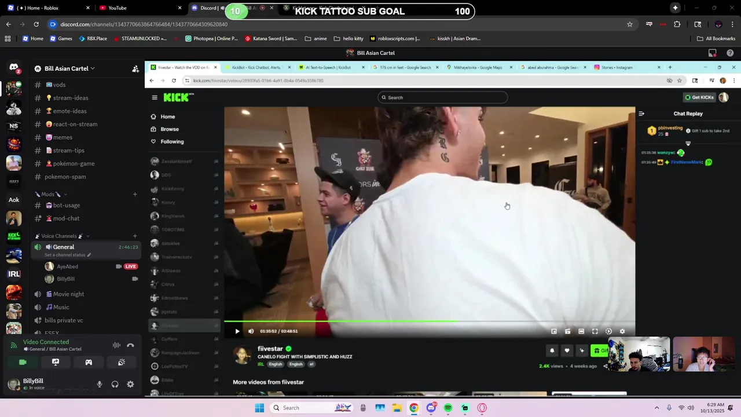741x417 pixels.
Task: Expand All Bookmarks folder
Action: tap(716, 39)
